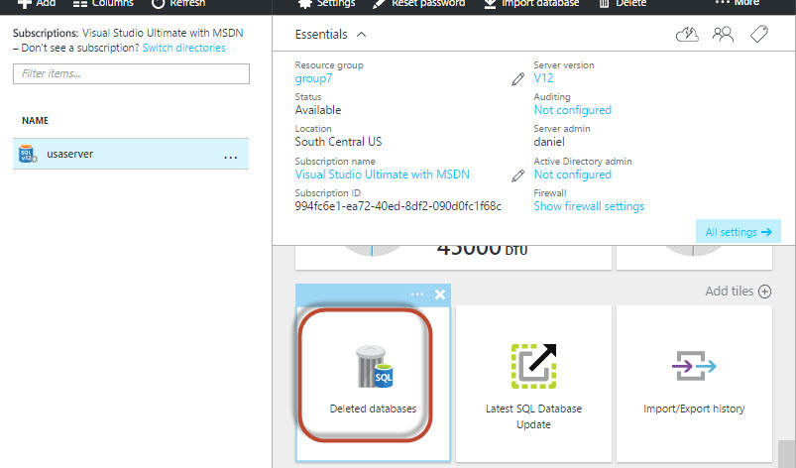Image resolution: width=796 pixels, height=468 pixels.
Task: Follow the Switch directories link
Action: pyautogui.click(x=183, y=48)
